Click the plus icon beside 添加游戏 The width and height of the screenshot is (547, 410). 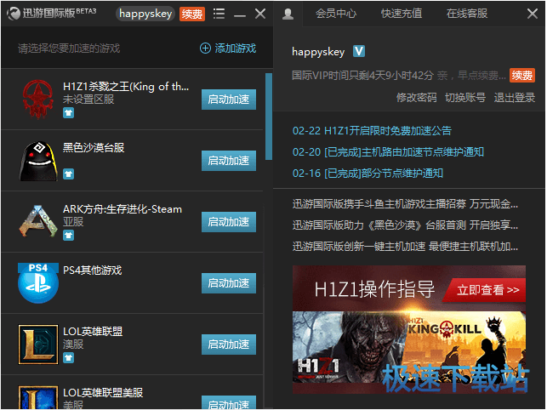coord(205,48)
